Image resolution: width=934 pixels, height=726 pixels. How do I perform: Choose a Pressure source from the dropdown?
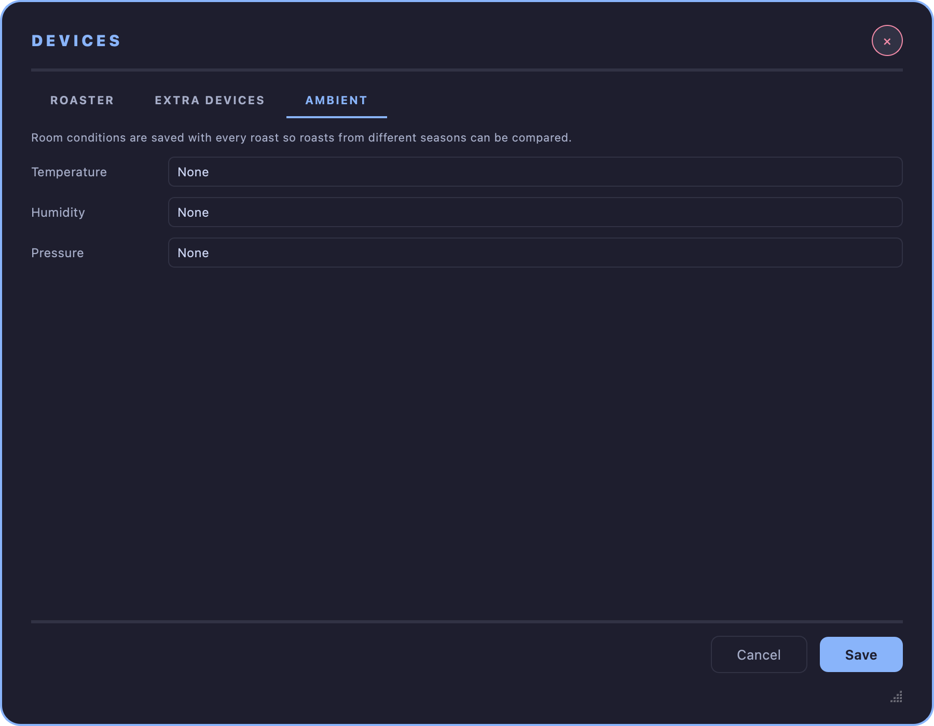(x=535, y=253)
